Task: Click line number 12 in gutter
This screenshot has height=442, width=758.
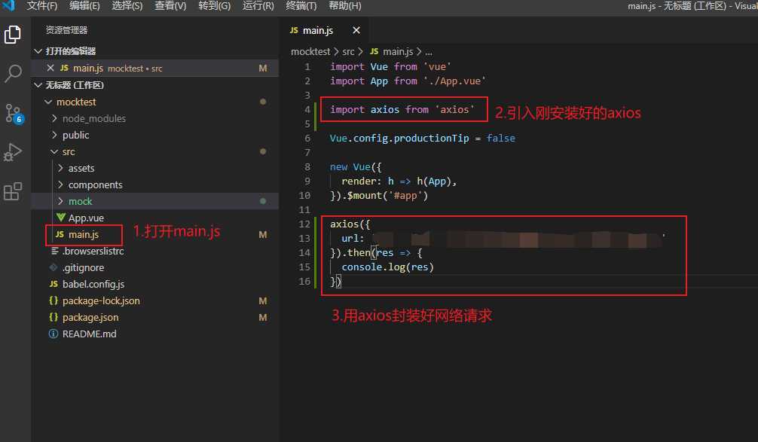Action: [304, 224]
